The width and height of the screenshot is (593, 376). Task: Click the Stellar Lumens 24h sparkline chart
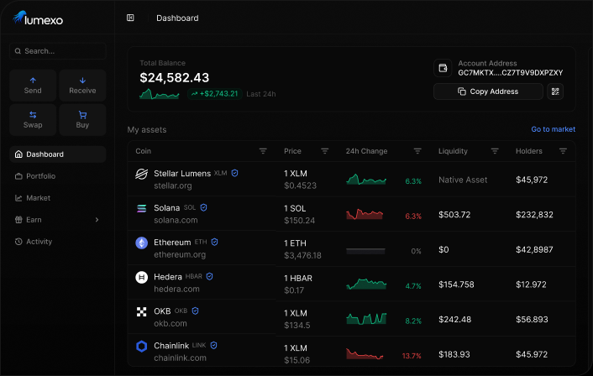click(x=366, y=179)
